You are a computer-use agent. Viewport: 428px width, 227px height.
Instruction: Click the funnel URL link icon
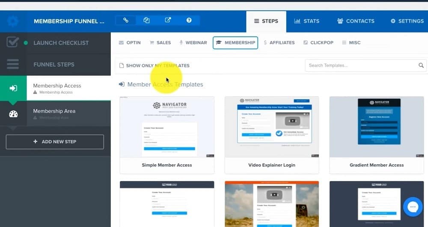coord(125,20)
